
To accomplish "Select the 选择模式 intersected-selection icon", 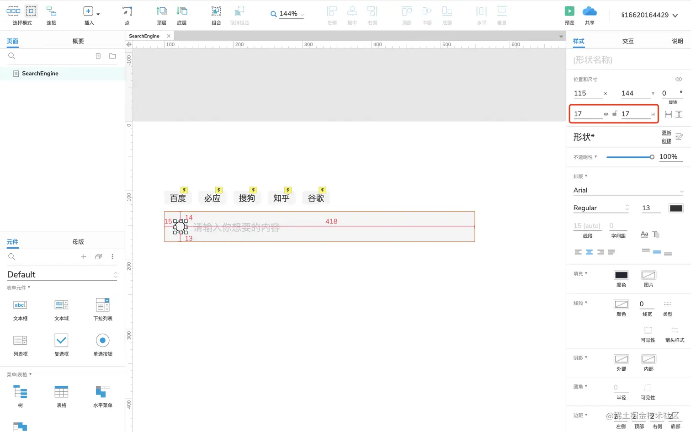I will (x=13, y=11).
